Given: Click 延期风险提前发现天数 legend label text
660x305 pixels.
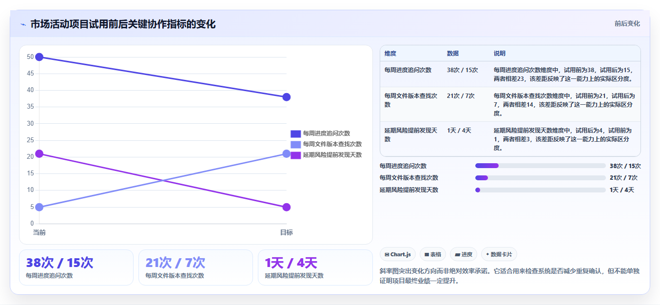Looking at the screenshot, I should (332, 155).
